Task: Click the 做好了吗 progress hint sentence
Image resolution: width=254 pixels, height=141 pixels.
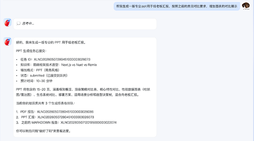Action: (x=43, y=131)
